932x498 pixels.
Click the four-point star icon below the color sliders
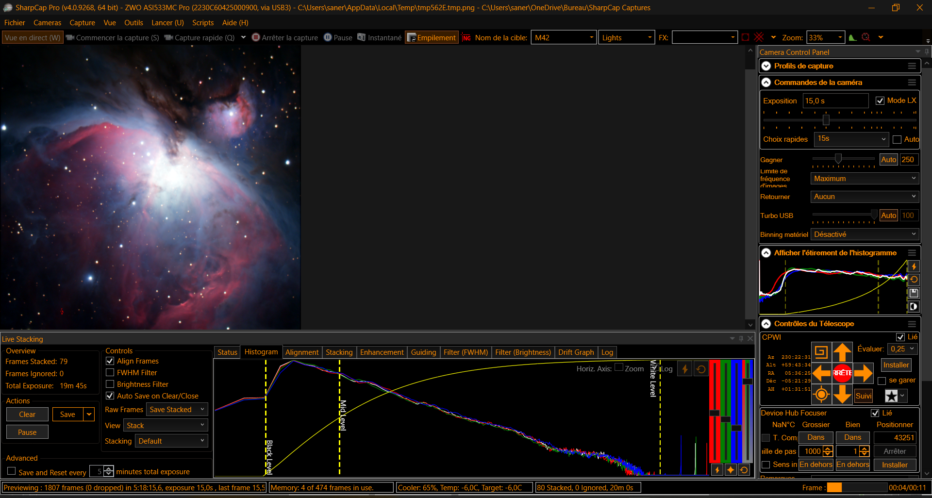pyautogui.click(x=731, y=470)
